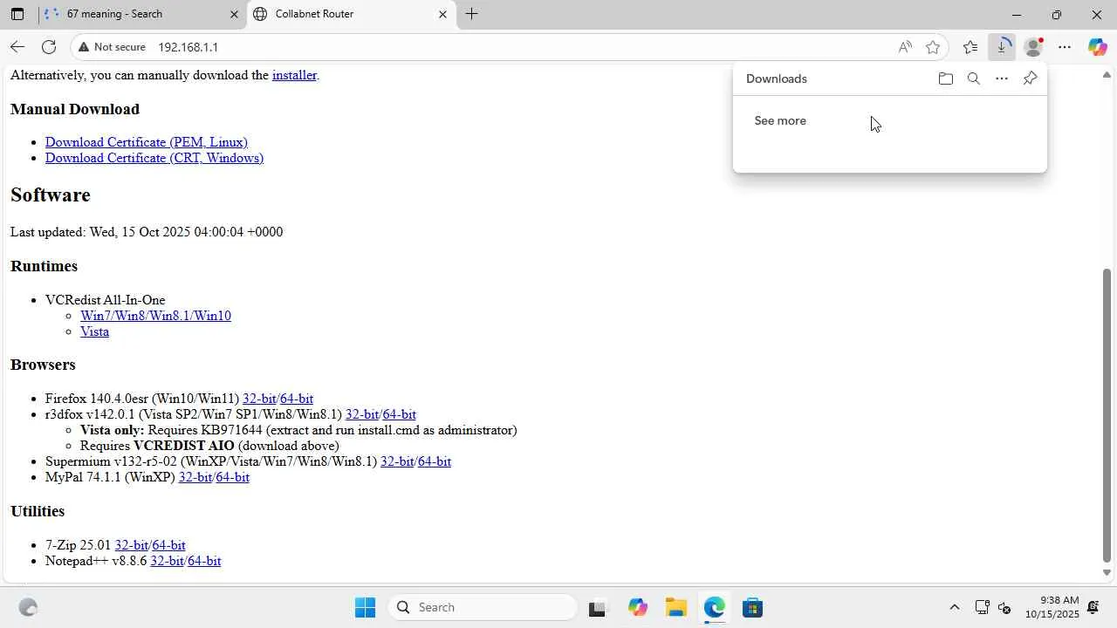Open Microsoft Store from the taskbar
Image resolution: width=1117 pixels, height=628 pixels.
pos(752,607)
